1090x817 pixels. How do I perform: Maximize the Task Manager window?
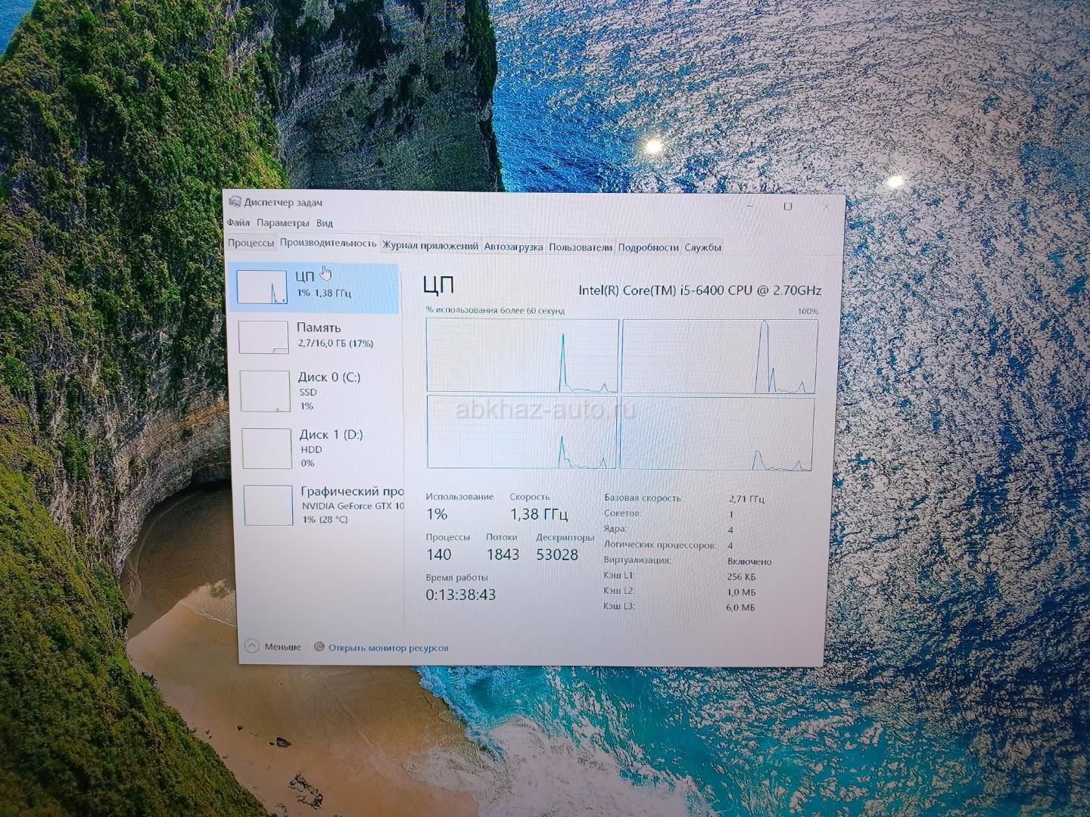pos(788,206)
